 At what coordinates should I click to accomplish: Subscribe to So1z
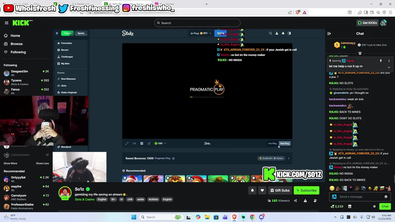pos(306,191)
